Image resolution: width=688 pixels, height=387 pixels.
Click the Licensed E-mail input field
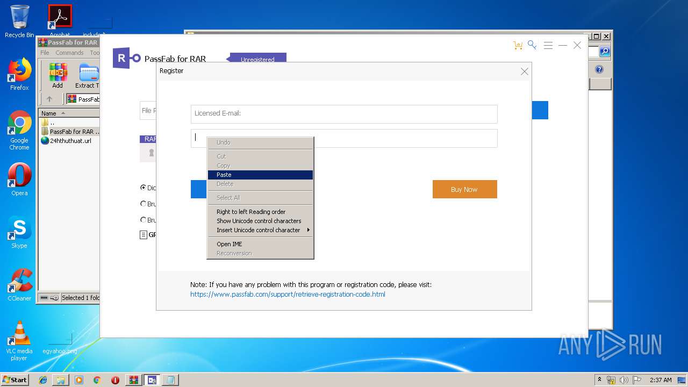[x=344, y=114]
